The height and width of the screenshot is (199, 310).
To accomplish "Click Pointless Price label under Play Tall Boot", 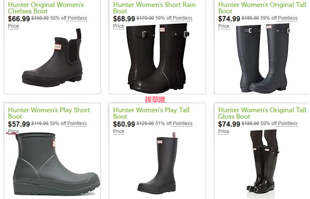I will click(x=183, y=123).
